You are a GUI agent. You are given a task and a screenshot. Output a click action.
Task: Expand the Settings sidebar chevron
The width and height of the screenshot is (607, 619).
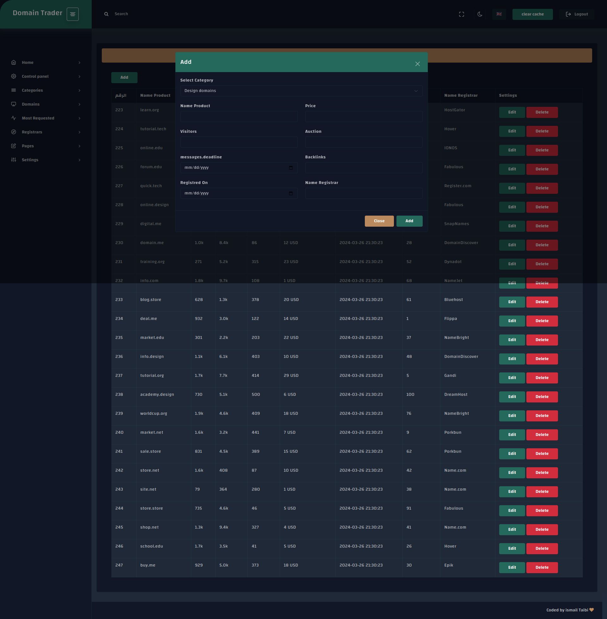point(79,160)
